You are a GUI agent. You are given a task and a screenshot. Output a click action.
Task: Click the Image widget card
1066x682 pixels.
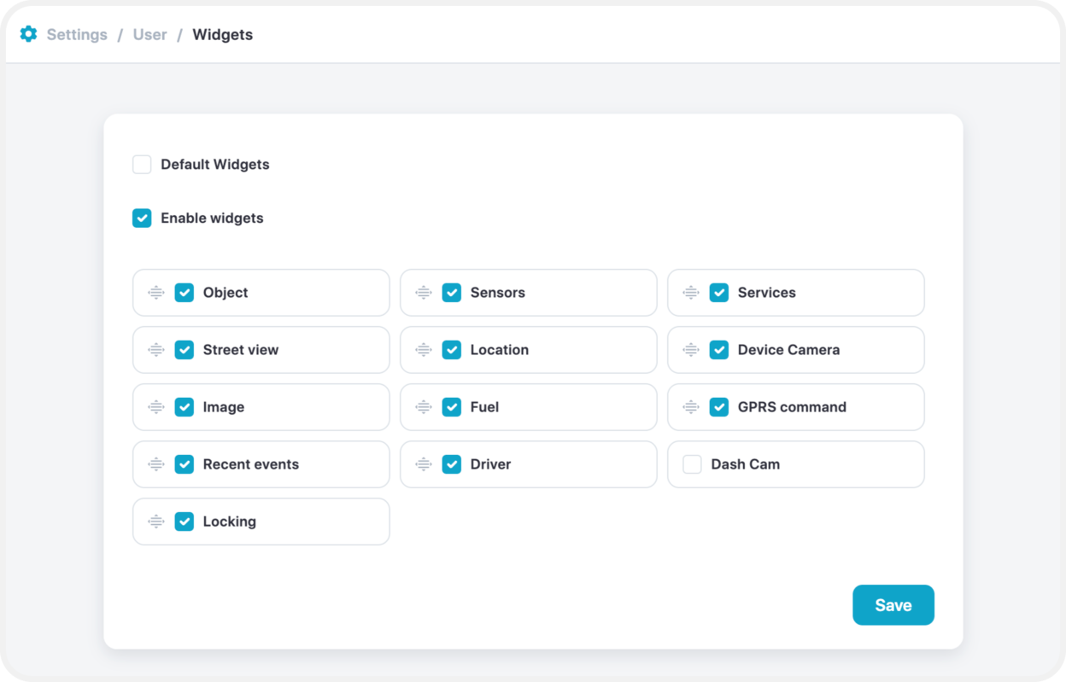(261, 407)
